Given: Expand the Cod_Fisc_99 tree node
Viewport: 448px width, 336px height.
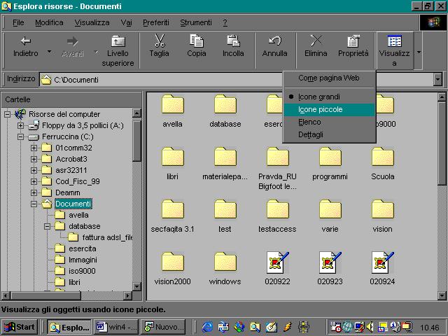Looking at the screenshot, I should 34,181.
